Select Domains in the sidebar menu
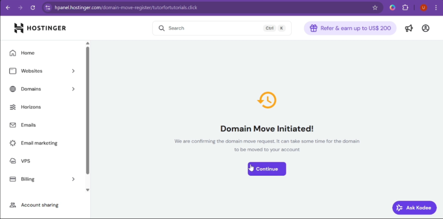 (31, 89)
